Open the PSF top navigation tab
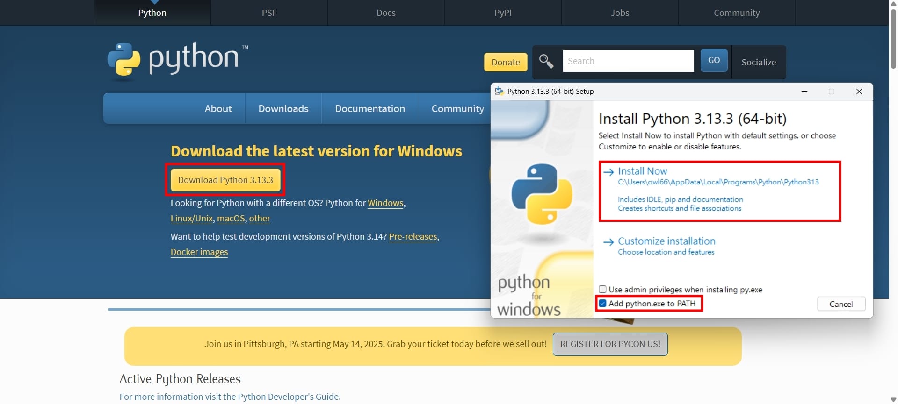898x404 pixels. (269, 13)
